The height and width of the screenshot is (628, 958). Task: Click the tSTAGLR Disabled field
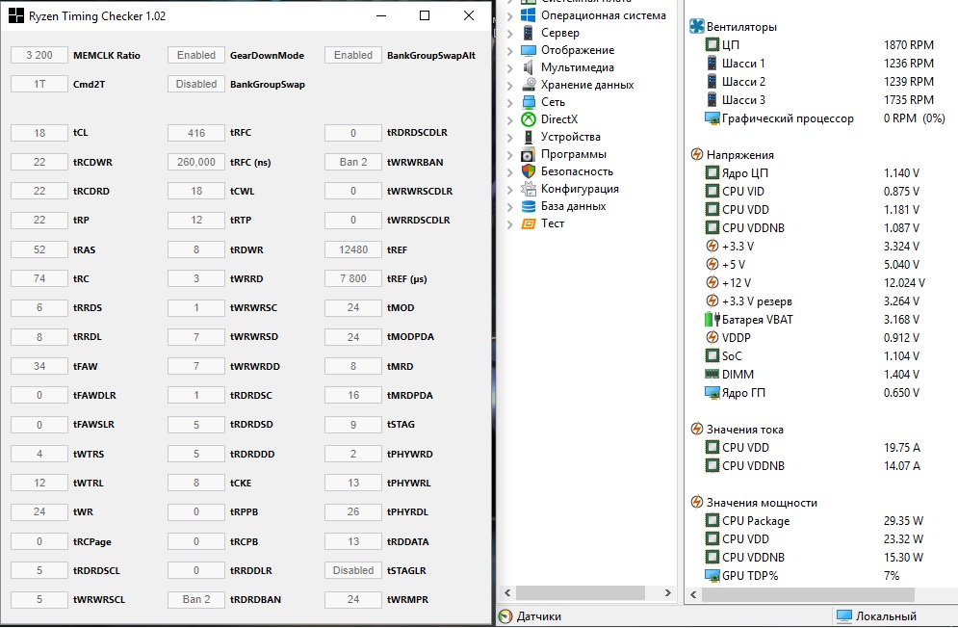point(353,570)
